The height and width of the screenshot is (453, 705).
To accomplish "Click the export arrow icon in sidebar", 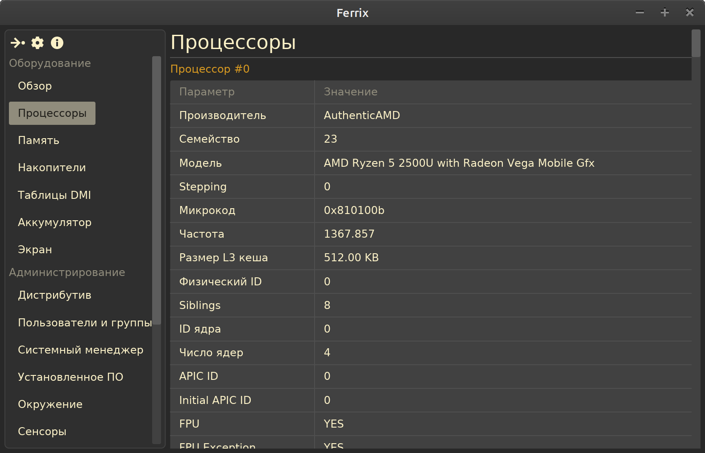I will [x=18, y=43].
